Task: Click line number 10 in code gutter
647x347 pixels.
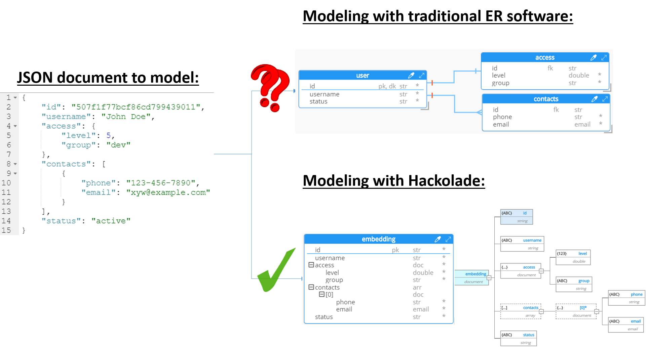Action: coord(6,183)
